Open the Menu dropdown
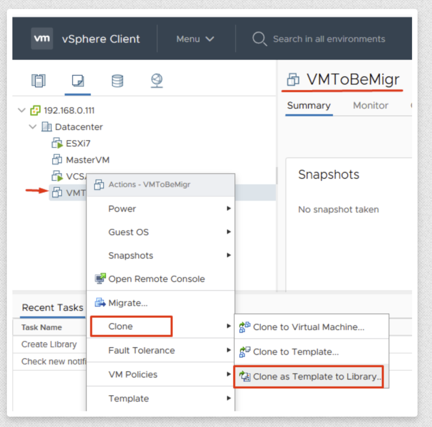The width and height of the screenshot is (432, 427). click(195, 39)
